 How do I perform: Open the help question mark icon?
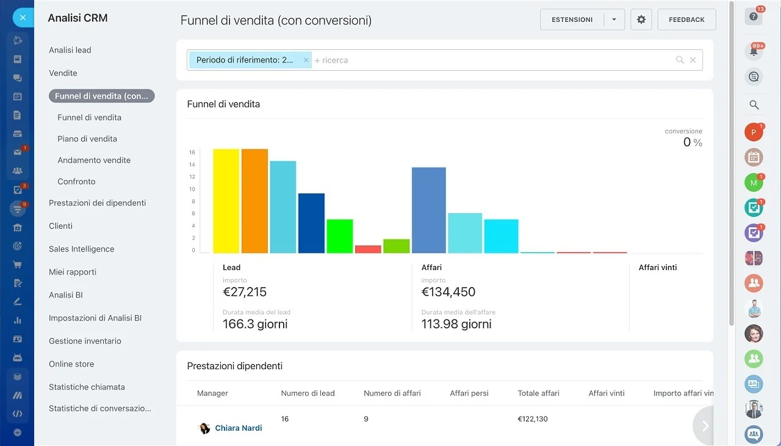754,17
